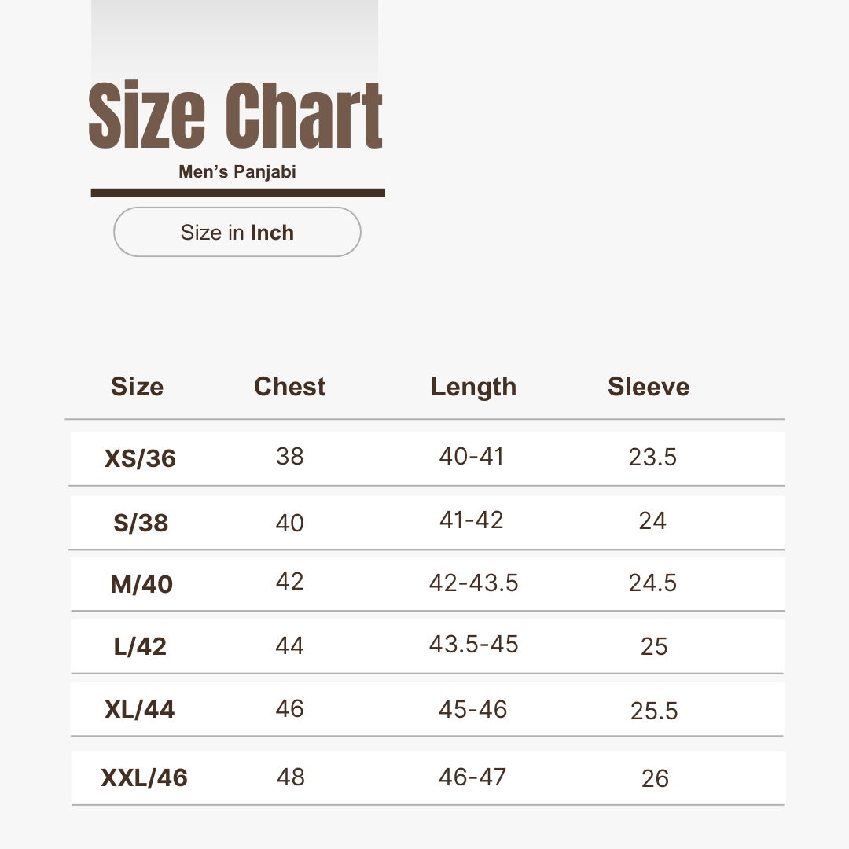Click the "Length" column header

click(473, 387)
